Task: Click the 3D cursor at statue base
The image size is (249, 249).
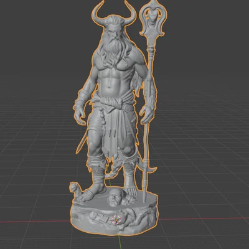Action: tap(116, 220)
